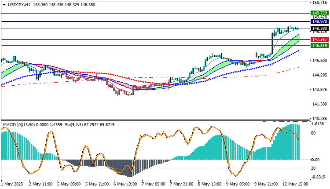Screen dimensions: 330x189
Task: Click the 1.6136 MACD scale value
Action: click(x=318, y=124)
